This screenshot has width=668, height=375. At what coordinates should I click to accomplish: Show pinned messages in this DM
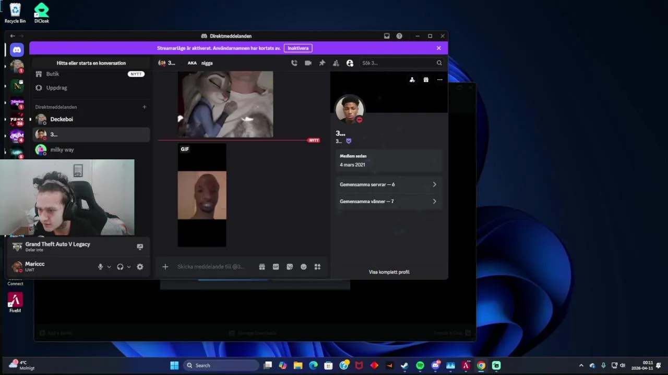click(x=322, y=63)
